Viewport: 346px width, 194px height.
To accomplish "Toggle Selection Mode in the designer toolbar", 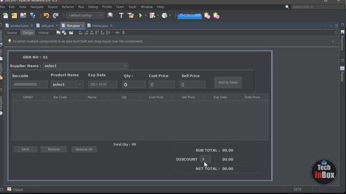I will coord(58,32).
